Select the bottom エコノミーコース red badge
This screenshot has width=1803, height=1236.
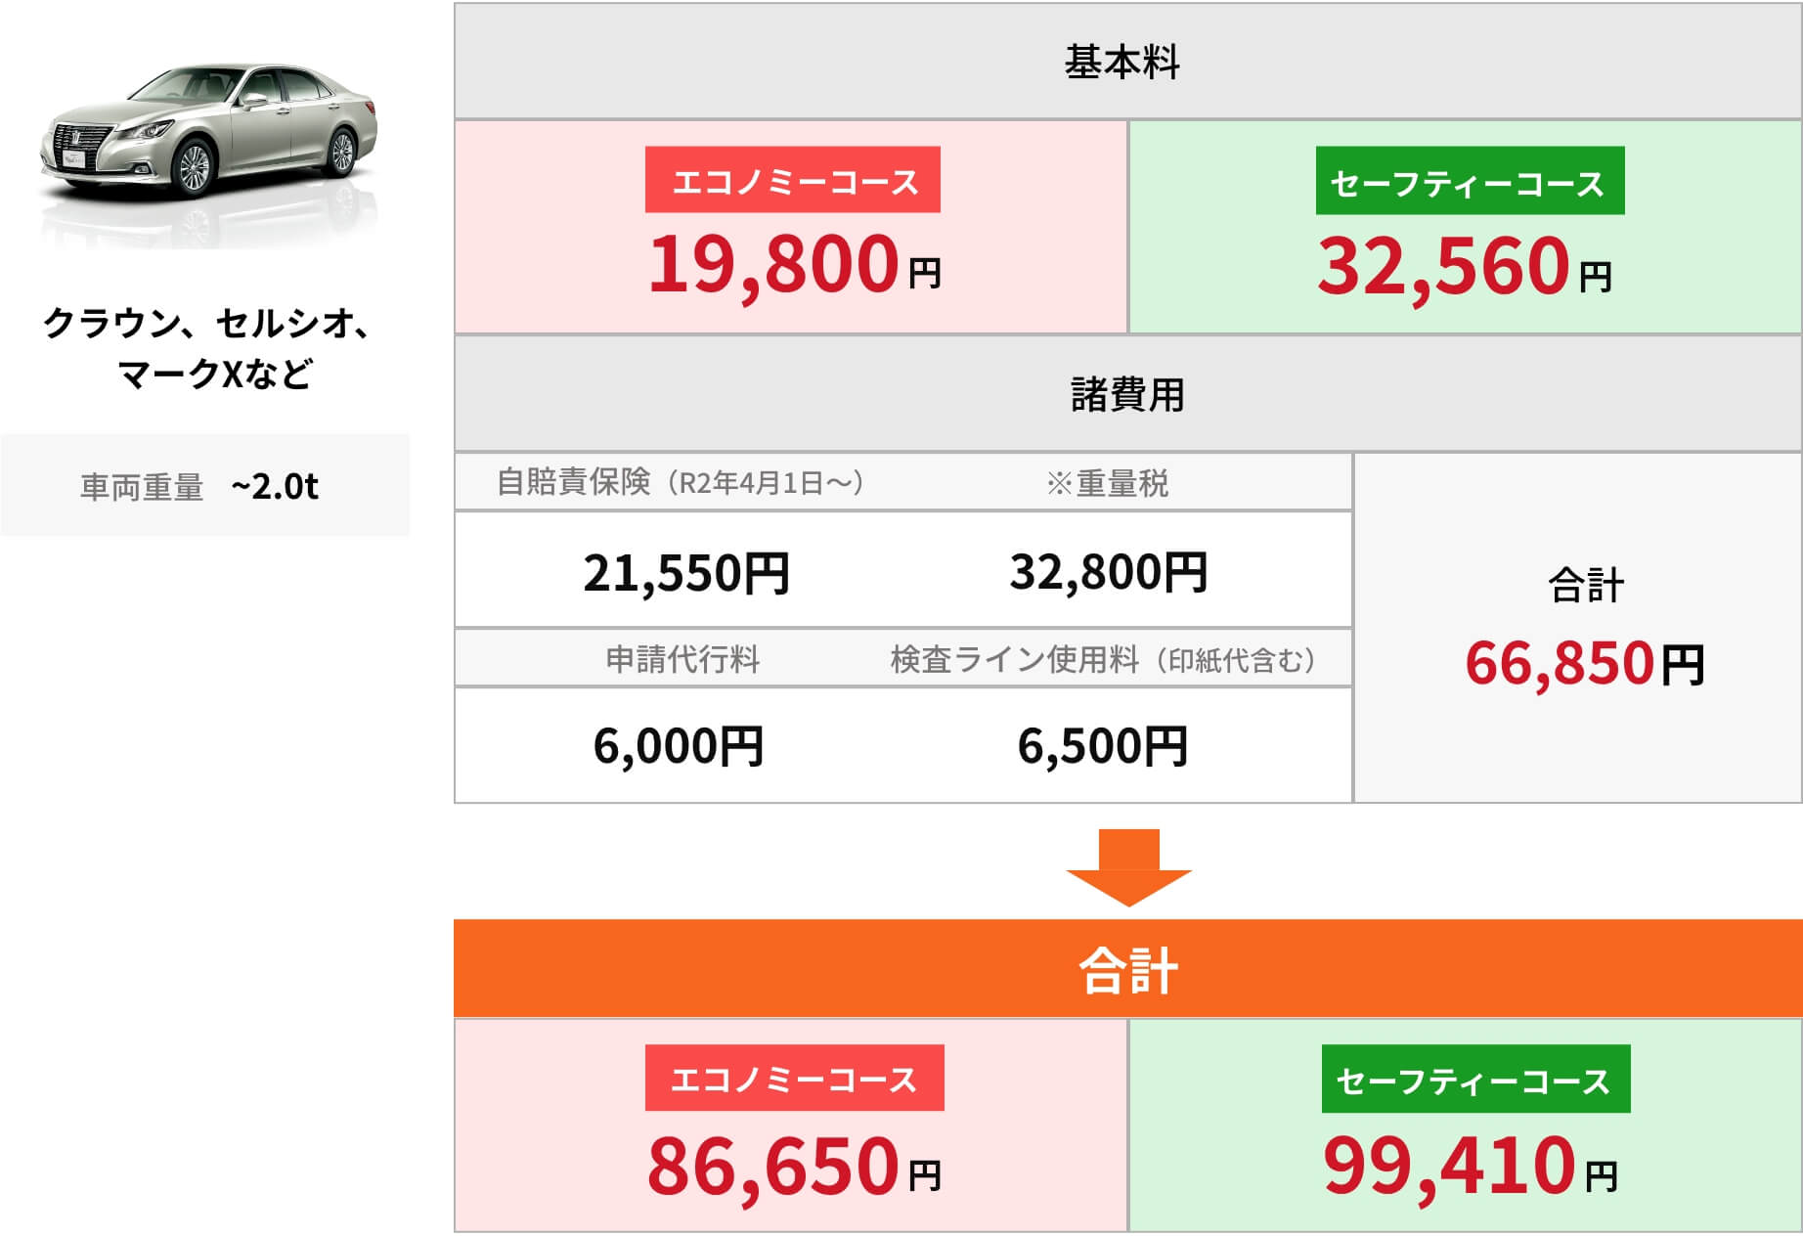click(x=795, y=1078)
